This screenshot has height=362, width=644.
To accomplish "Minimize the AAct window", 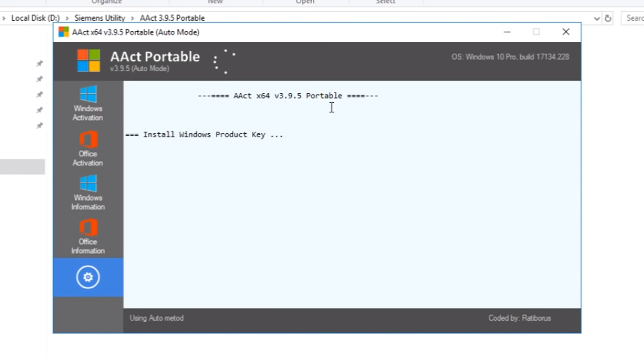I will (x=507, y=32).
